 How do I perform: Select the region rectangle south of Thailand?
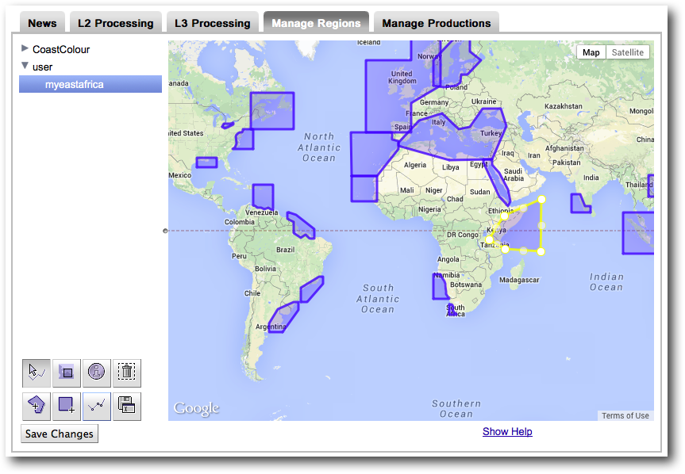tap(638, 233)
